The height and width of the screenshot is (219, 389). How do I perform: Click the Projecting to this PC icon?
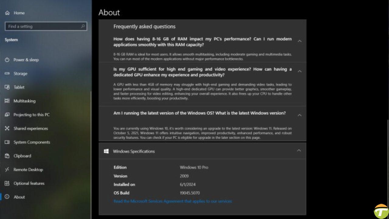click(x=7, y=115)
